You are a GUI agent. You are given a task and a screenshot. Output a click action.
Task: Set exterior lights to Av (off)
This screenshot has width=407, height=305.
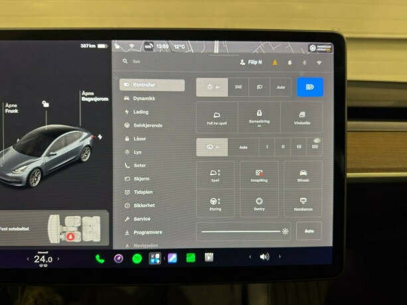click(x=212, y=87)
